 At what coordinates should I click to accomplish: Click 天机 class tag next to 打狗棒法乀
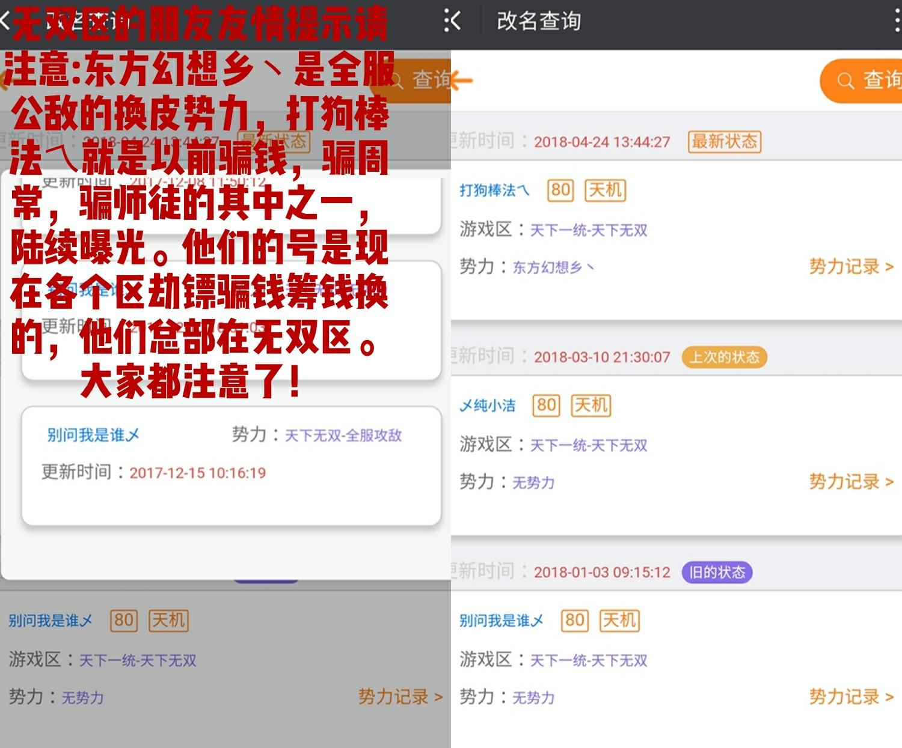coord(606,190)
